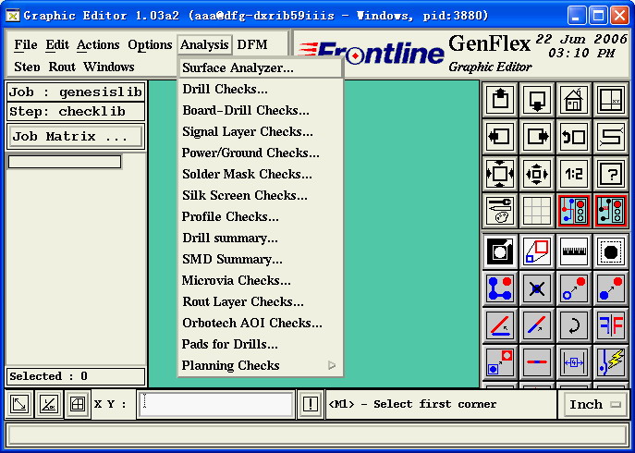Open the DFM menu

(252, 44)
